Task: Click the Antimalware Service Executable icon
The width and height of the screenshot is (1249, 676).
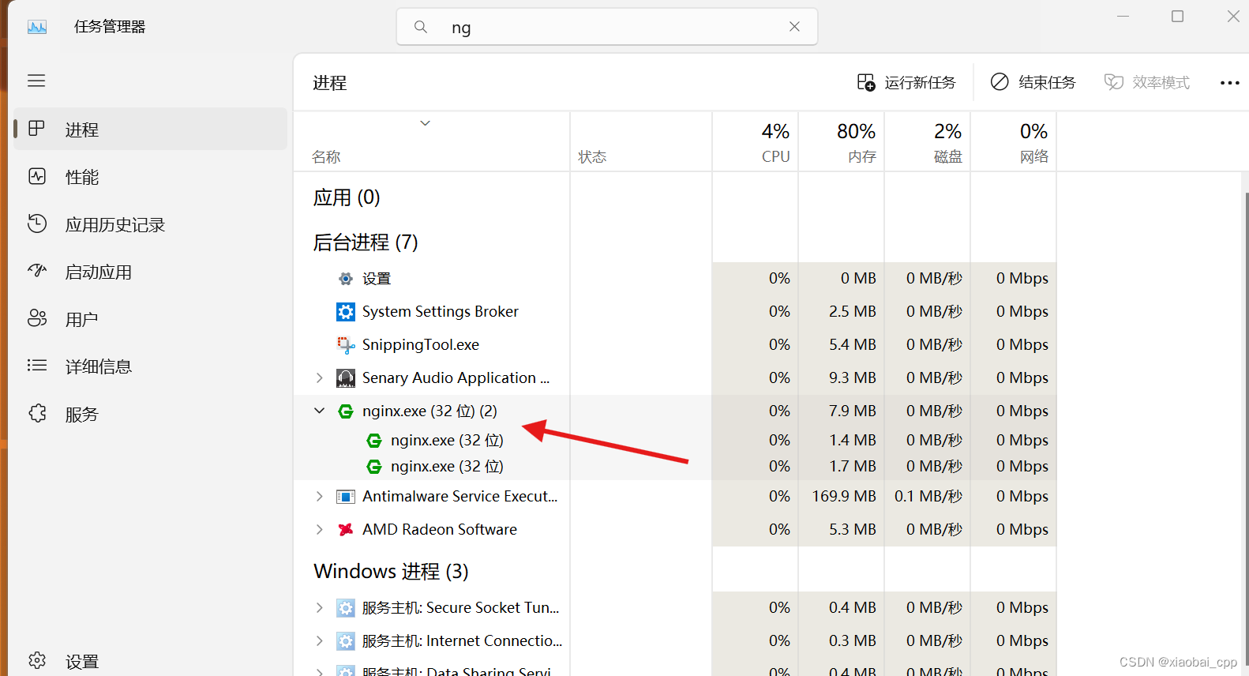Action: [x=346, y=497]
